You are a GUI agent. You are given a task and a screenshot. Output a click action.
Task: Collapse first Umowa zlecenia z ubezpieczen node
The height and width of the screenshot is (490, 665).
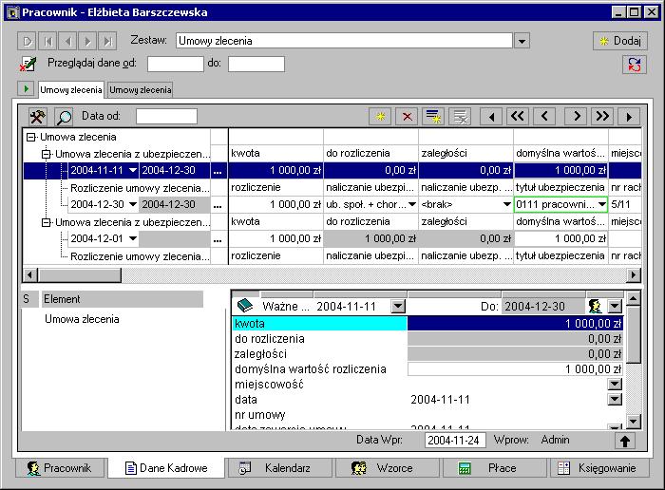pos(46,154)
